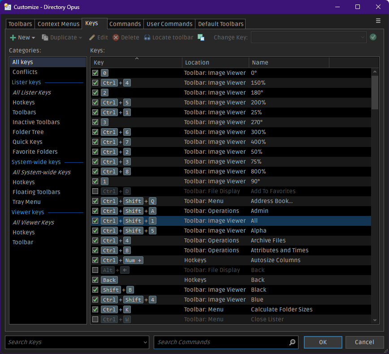Click the hamburger menu icon at top right
This screenshot has width=389, height=354.
click(378, 21)
